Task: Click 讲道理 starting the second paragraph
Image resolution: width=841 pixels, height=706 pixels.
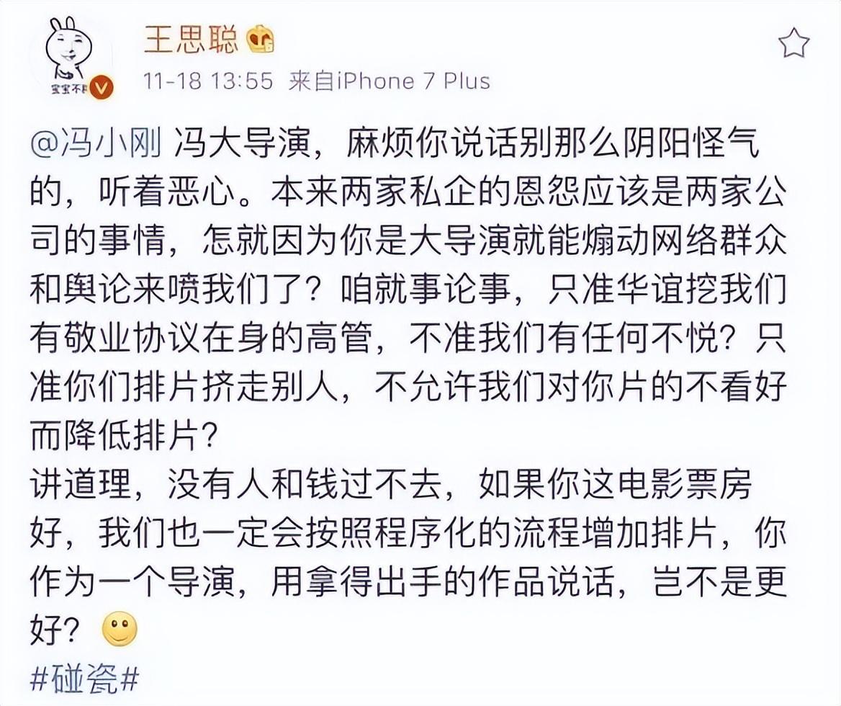Action: click(x=81, y=484)
